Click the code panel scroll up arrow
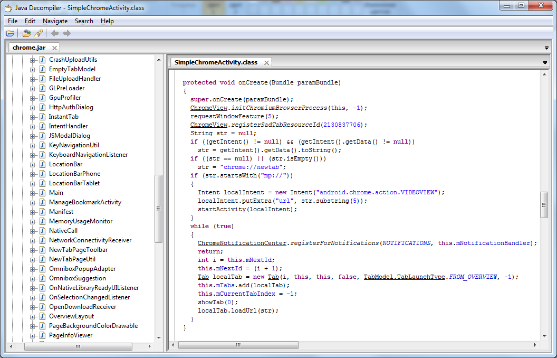The image size is (557, 358). pyautogui.click(x=544, y=74)
